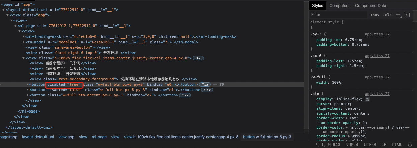Open app.ttss:27 link for .py-3 rule

point(377,34)
